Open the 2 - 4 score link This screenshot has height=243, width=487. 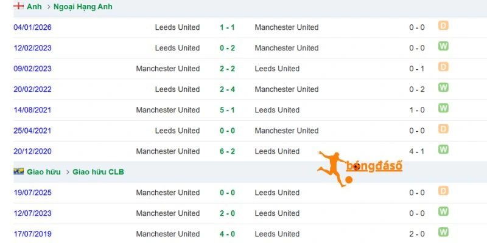pyautogui.click(x=227, y=89)
